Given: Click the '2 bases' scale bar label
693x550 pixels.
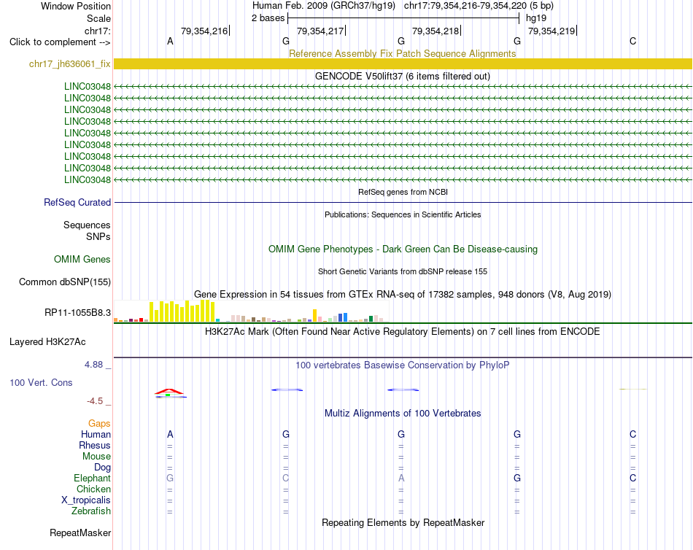Looking at the screenshot, I should 268,18.
